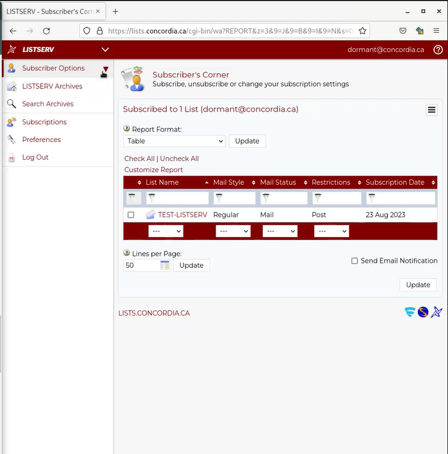Reload the current page

[46, 31]
